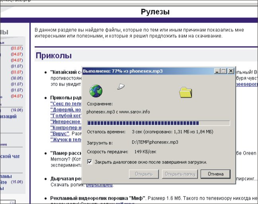This screenshot has height=204, width=258.
Task: Click the Рулезы page title
Action: pos(155,12)
